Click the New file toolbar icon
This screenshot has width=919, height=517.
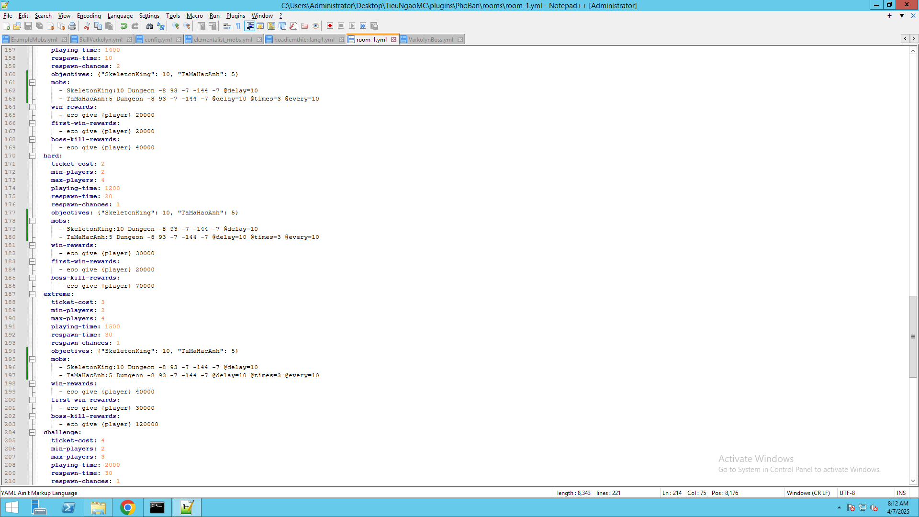point(6,26)
